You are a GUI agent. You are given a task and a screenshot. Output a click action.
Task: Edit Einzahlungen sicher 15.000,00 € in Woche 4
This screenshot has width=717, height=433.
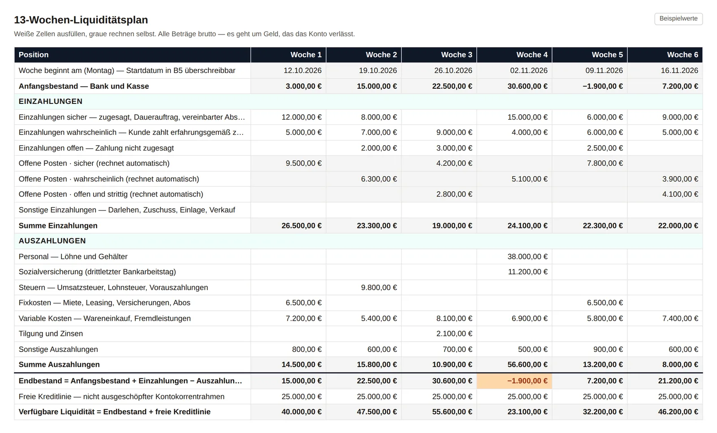pos(514,117)
